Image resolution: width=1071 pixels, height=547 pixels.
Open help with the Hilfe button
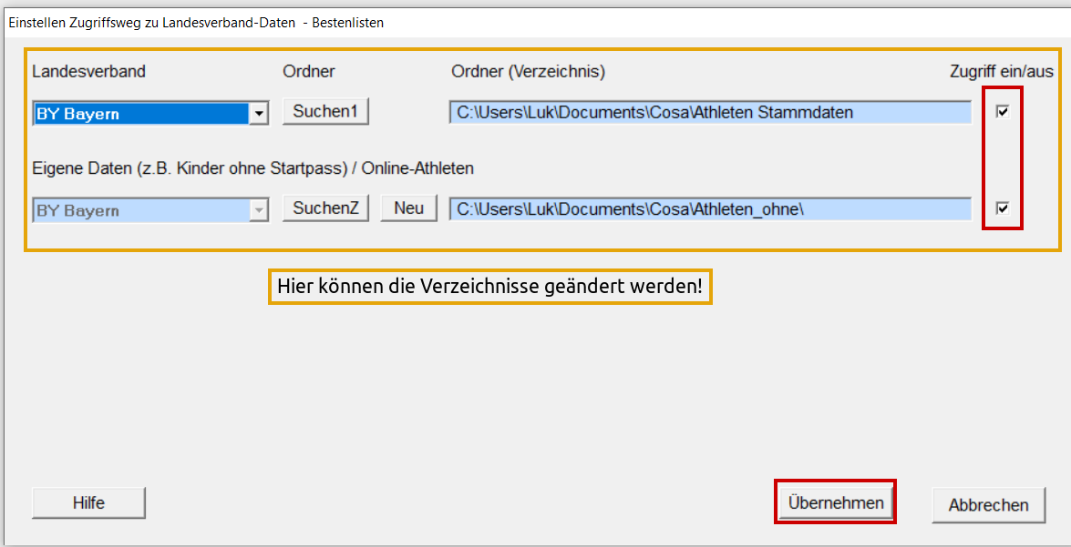(88, 503)
